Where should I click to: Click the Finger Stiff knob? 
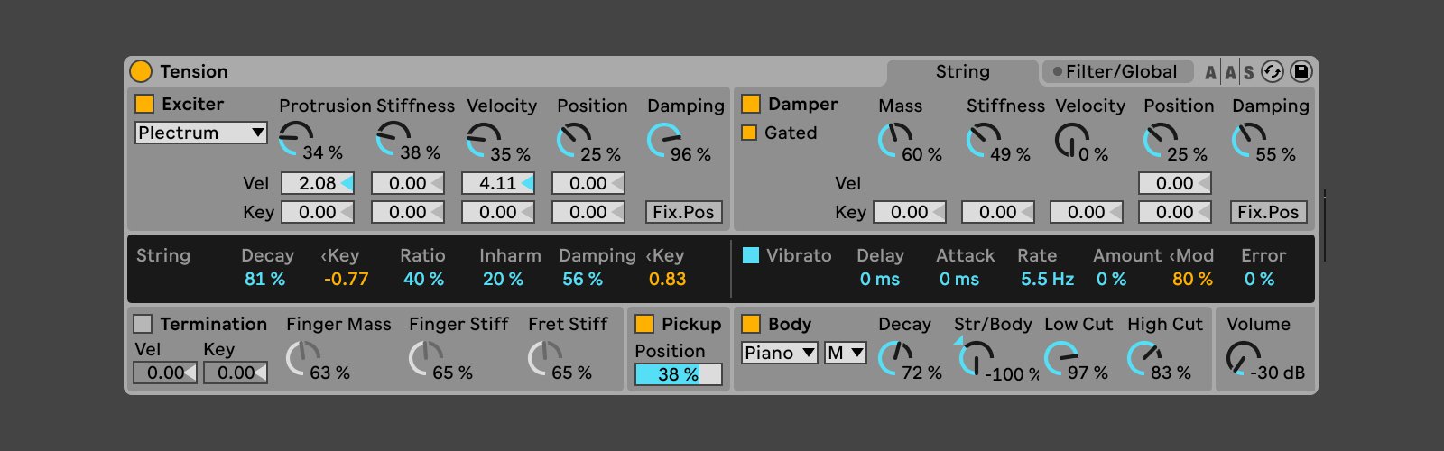(425, 358)
